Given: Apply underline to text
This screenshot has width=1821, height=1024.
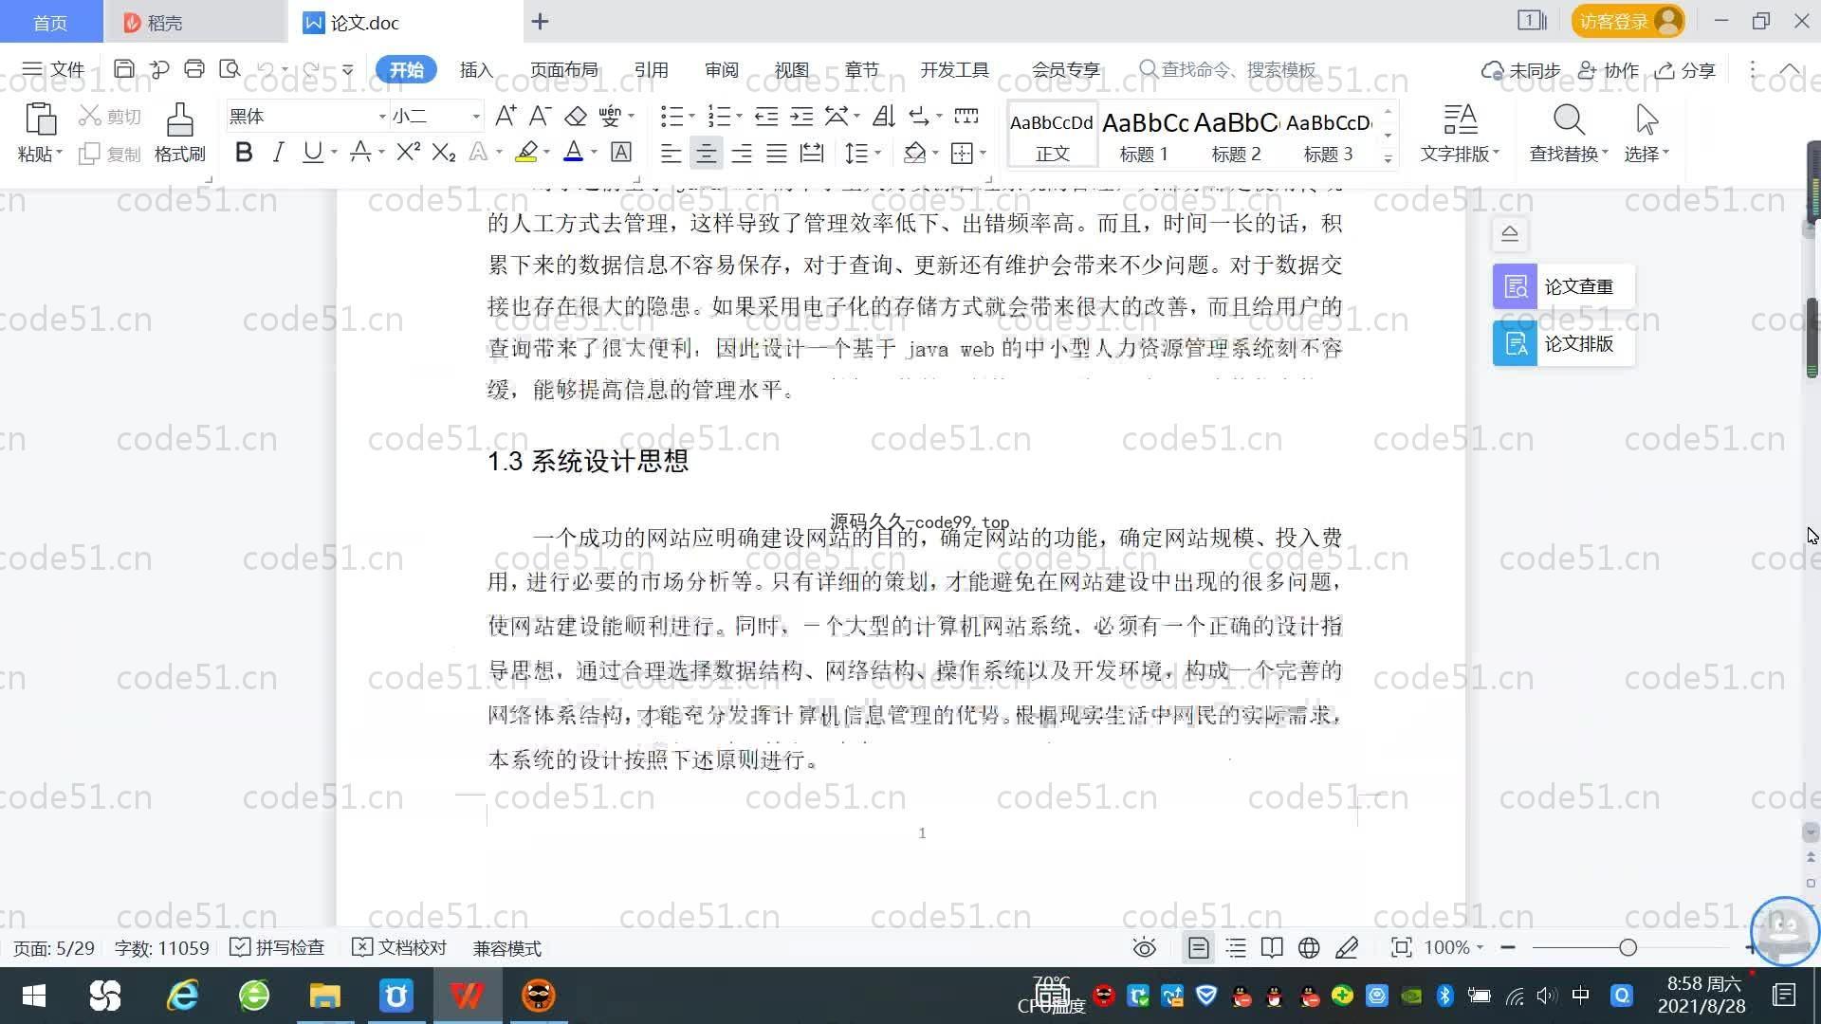Looking at the screenshot, I should click(x=312, y=153).
